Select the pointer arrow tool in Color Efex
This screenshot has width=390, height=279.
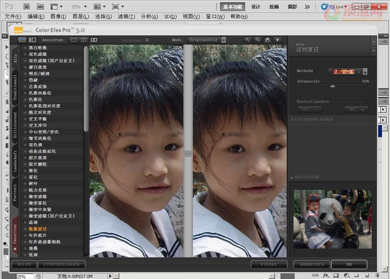coord(248,40)
